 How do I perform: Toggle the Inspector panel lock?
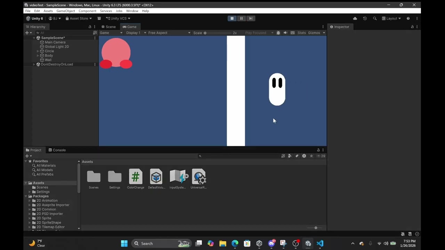click(x=412, y=27)
